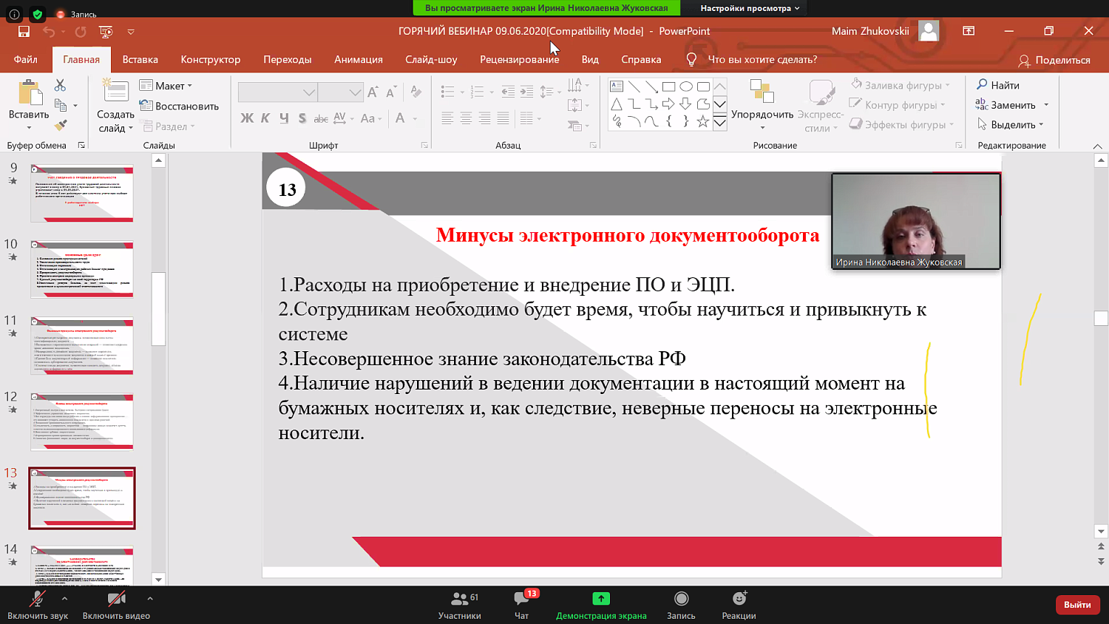Screen dimensions: 1109x624
Task: Toggle underline formatting Ч
Action: (x=283, y=118)
